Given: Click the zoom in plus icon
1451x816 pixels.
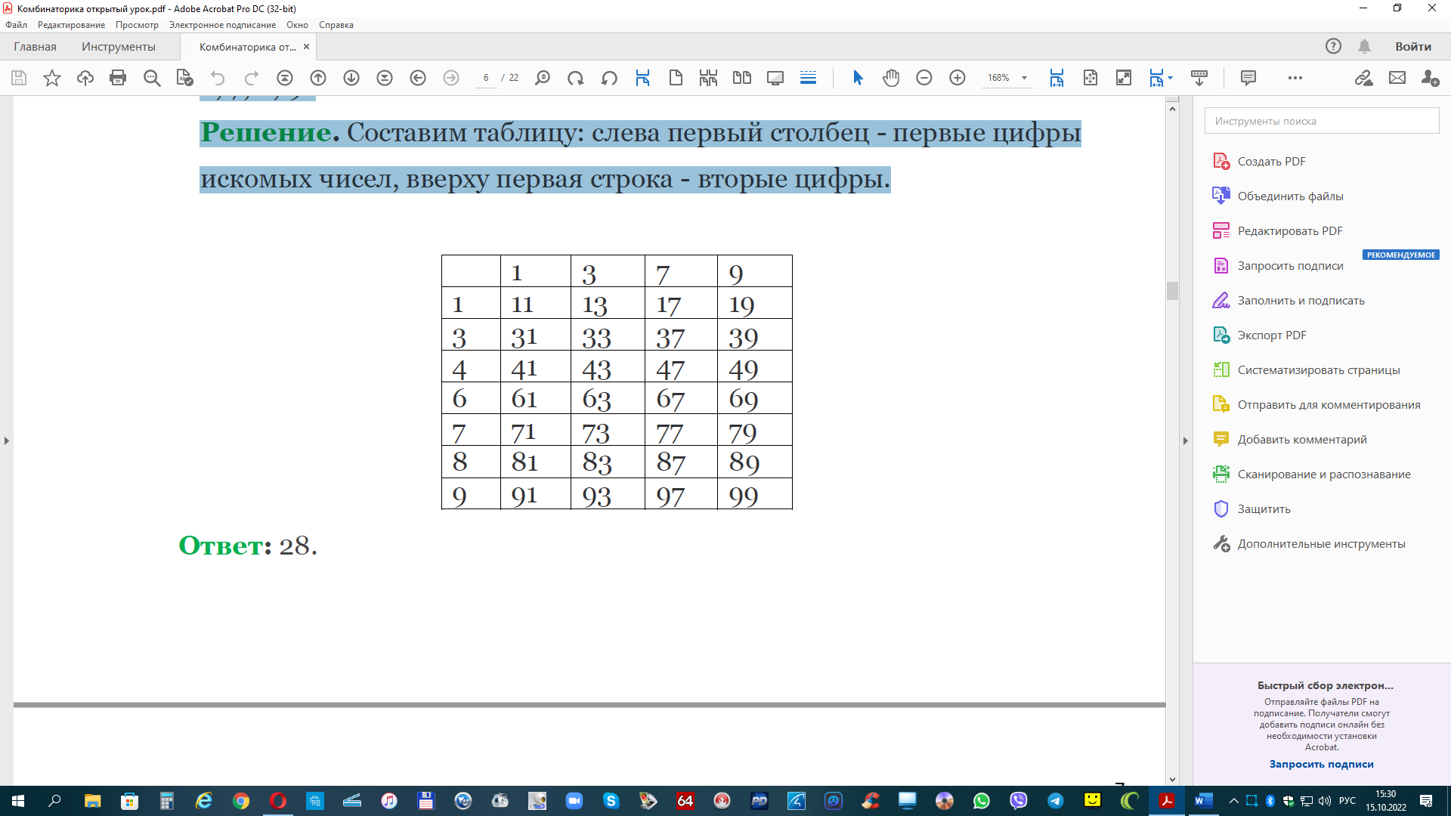Looking at the screenshot, I should [x=957, y=78].
